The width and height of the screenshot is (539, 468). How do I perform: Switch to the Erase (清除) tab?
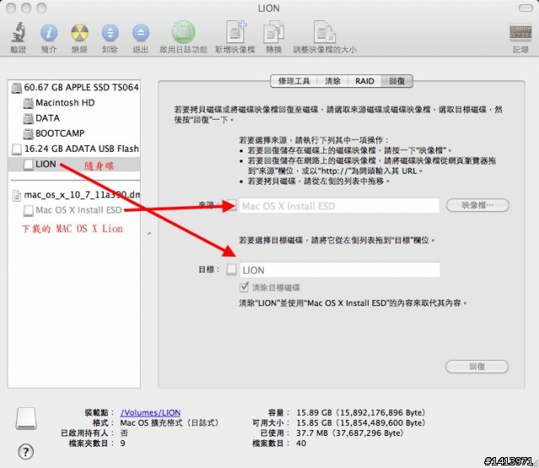pyautogui.click(x=333, y=81)
